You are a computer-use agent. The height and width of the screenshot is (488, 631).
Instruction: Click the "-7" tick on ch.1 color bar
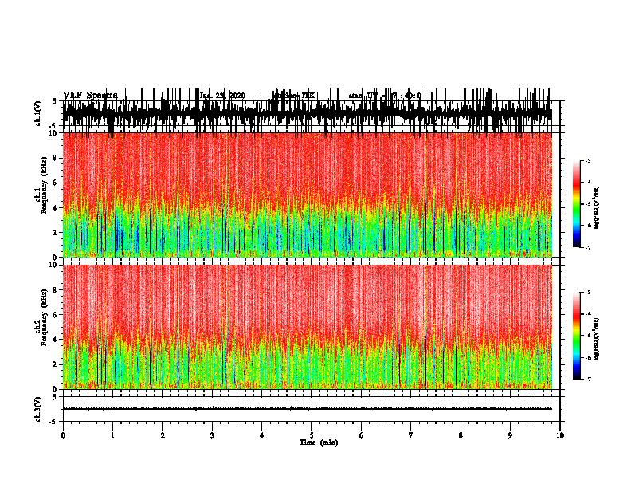coord(587,247)
